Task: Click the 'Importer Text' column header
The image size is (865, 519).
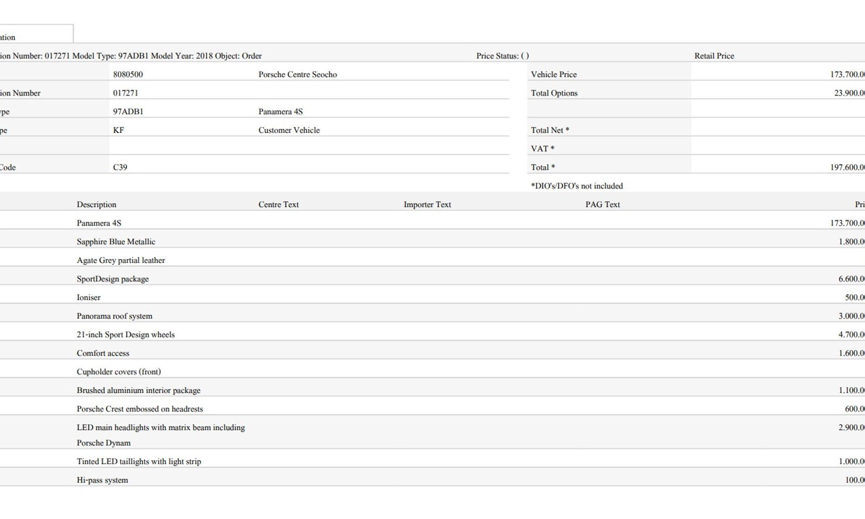Action: click(x=427, y=205)
